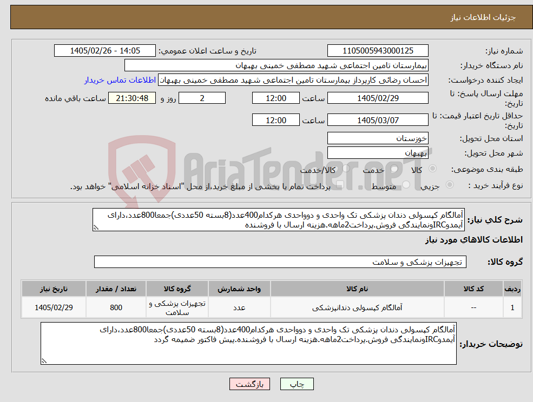Click the response deadline hour 12:00 field
Screen dimensions: 533x402
tap(275, 98)
